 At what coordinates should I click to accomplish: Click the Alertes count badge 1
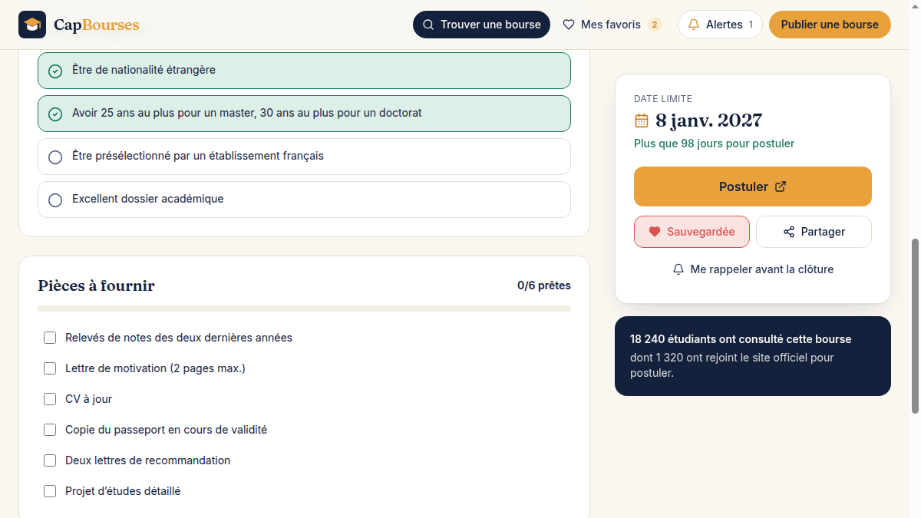coord(751,25)
